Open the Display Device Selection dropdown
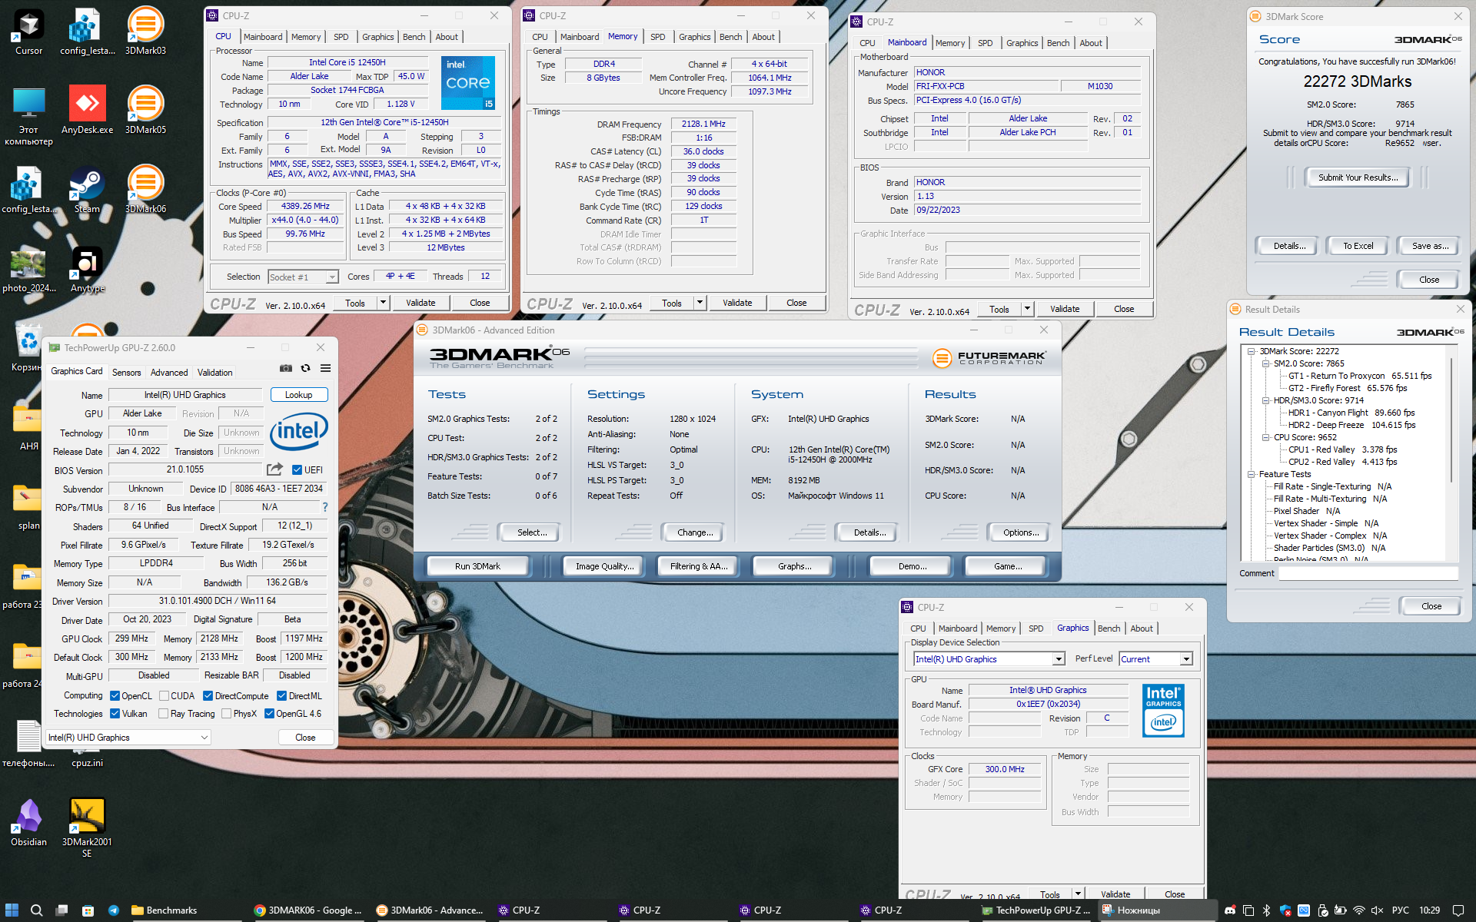The width and height of the screenshot is (1476, 922). pyautogui.click(x=989, y=658)
